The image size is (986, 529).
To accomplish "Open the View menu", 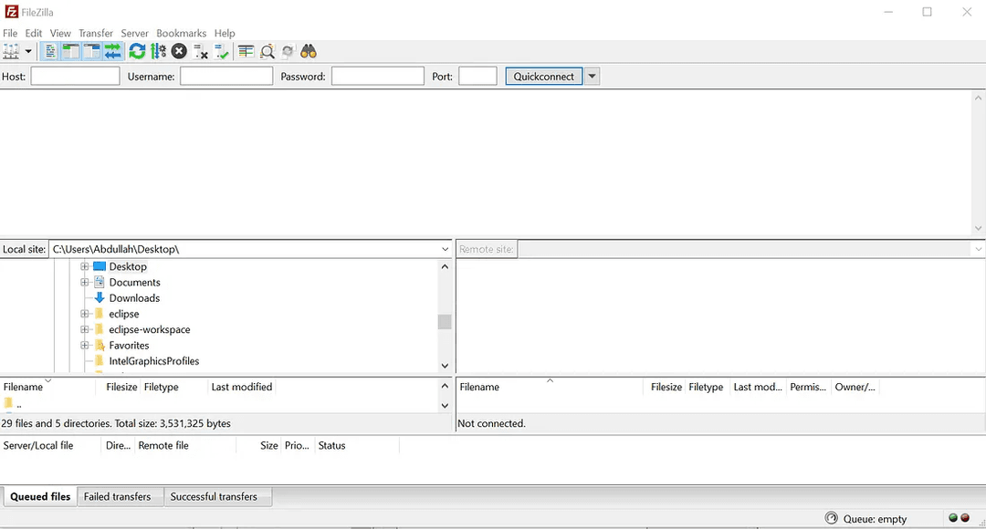I will tap(60, 33).
